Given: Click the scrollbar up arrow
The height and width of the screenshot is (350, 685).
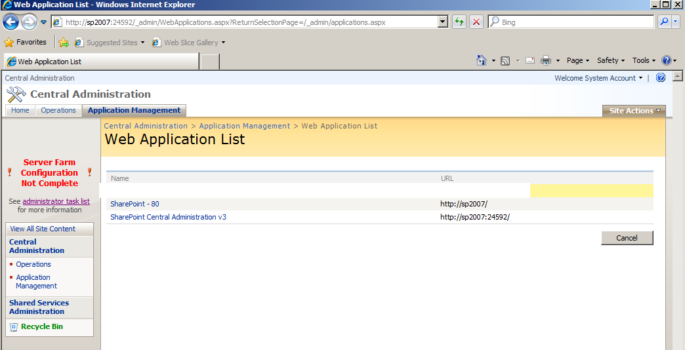Looking at the screenshot, I should (678, 77).
